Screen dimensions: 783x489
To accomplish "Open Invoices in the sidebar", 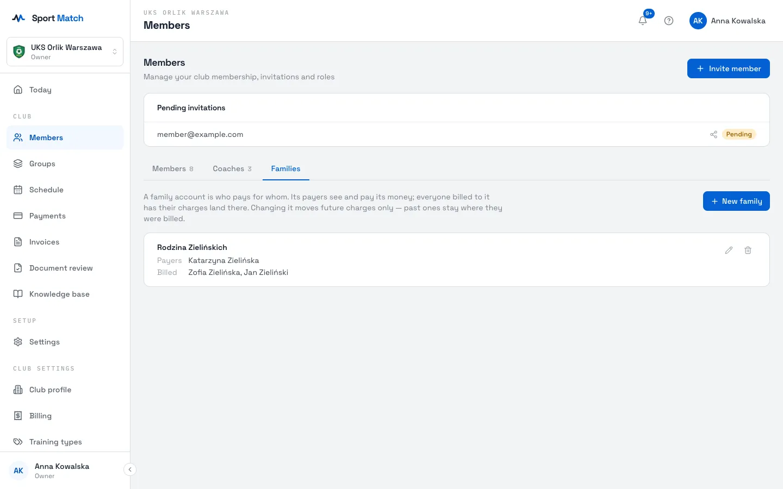I will (x=65, y=242).
